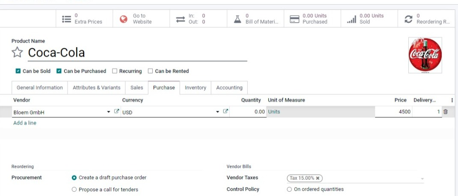Enable the Can be Rented checkbox
The image size is (458, 196).
click(x=151, y=71)
